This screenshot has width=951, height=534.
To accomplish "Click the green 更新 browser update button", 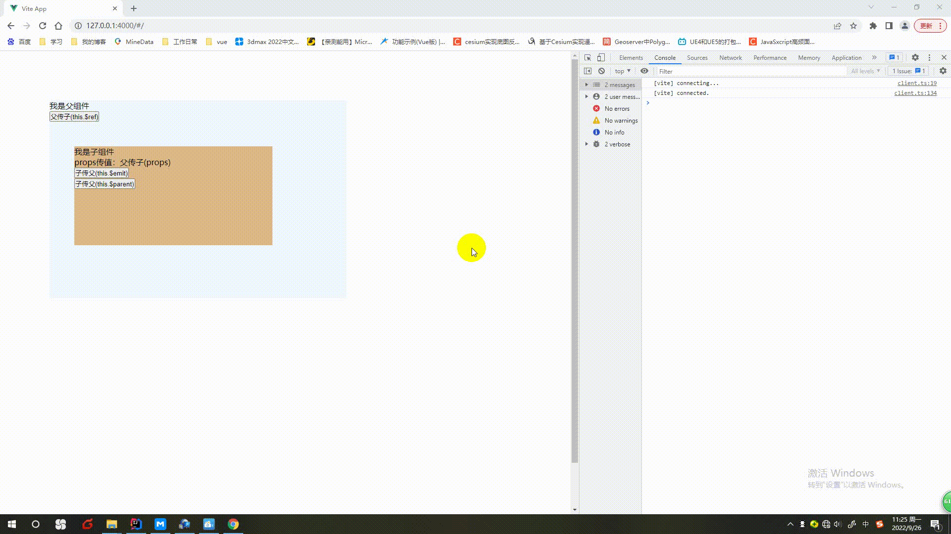I will click(x=927, y=25).
